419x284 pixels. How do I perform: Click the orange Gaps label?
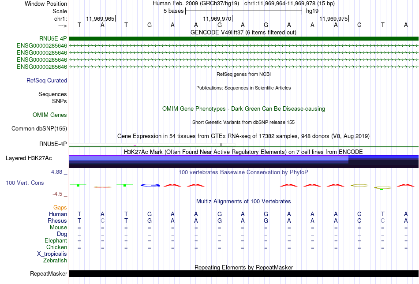click(x=60, y=207)
